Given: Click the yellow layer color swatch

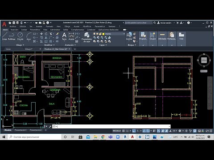Looking at the screenshot, I should click(x=103, y=34).
